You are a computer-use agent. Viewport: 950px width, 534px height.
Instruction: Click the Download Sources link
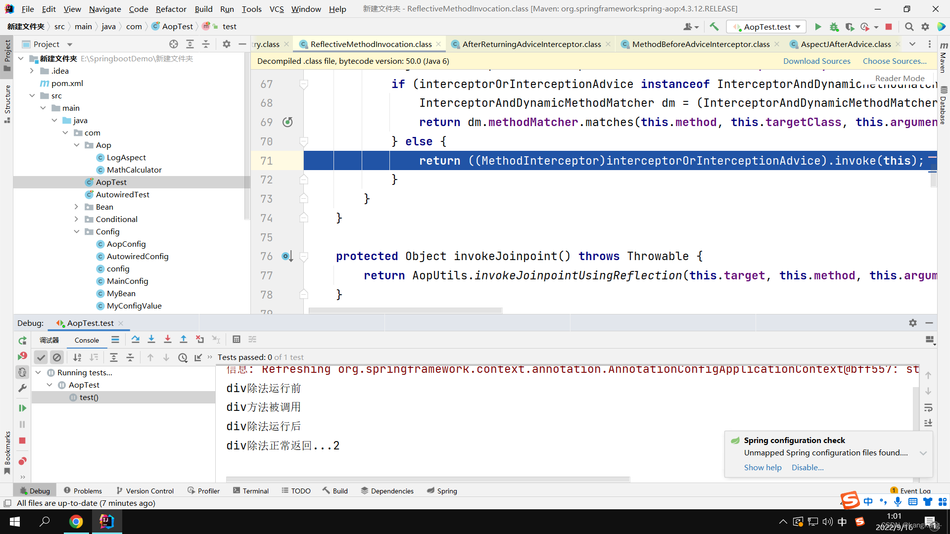point(816,61)
